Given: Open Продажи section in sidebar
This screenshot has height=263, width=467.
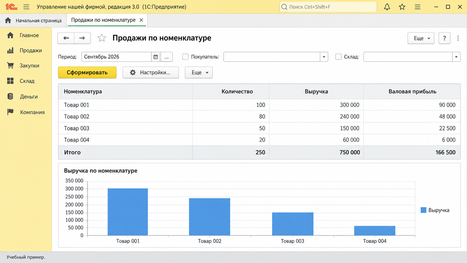Looking at the screenshot, I should [x=26, y=50].
